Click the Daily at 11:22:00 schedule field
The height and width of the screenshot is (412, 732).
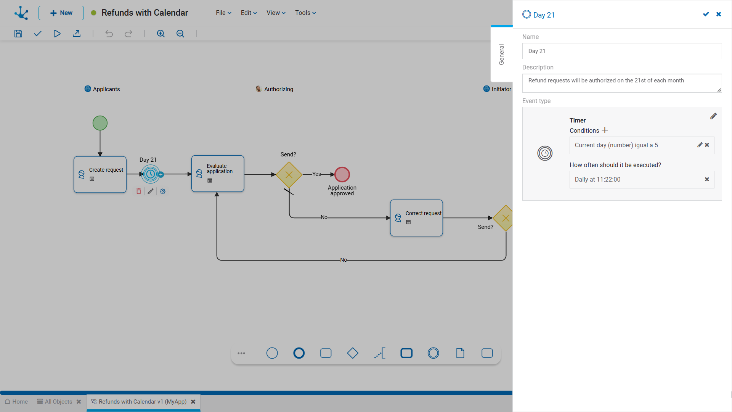pyautogui.click(x=642, y=180)
